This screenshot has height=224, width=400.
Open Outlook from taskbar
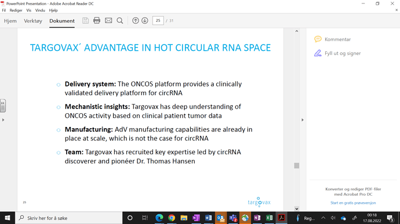click(x=220, y=218)
